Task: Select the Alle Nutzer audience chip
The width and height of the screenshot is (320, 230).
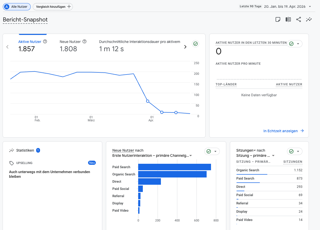Action: point(17,7)
